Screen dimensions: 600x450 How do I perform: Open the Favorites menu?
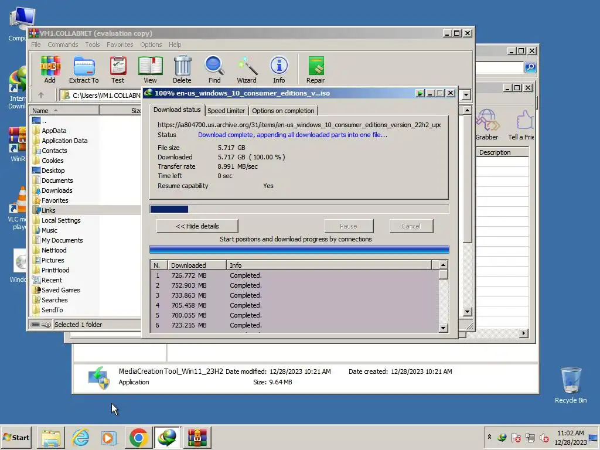[120, 45]
